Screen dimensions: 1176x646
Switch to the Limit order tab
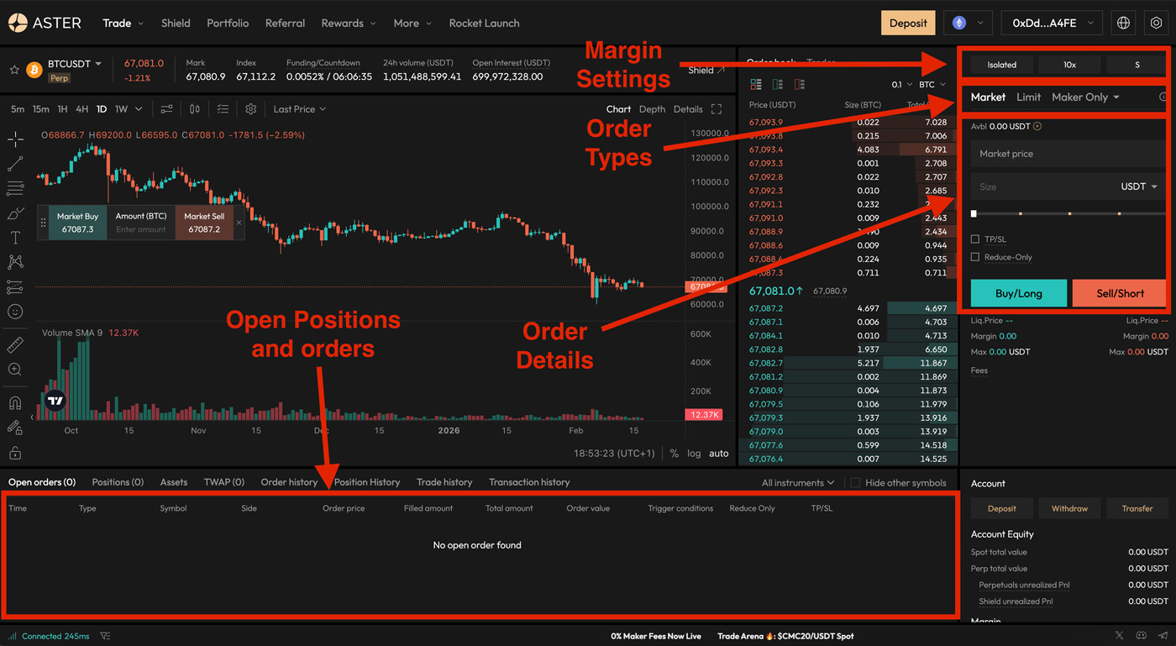point(1028,97)
